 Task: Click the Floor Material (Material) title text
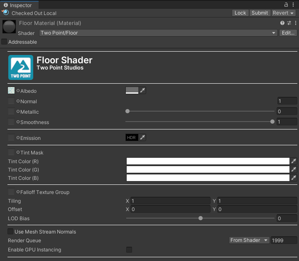click(x=50, y=23)
